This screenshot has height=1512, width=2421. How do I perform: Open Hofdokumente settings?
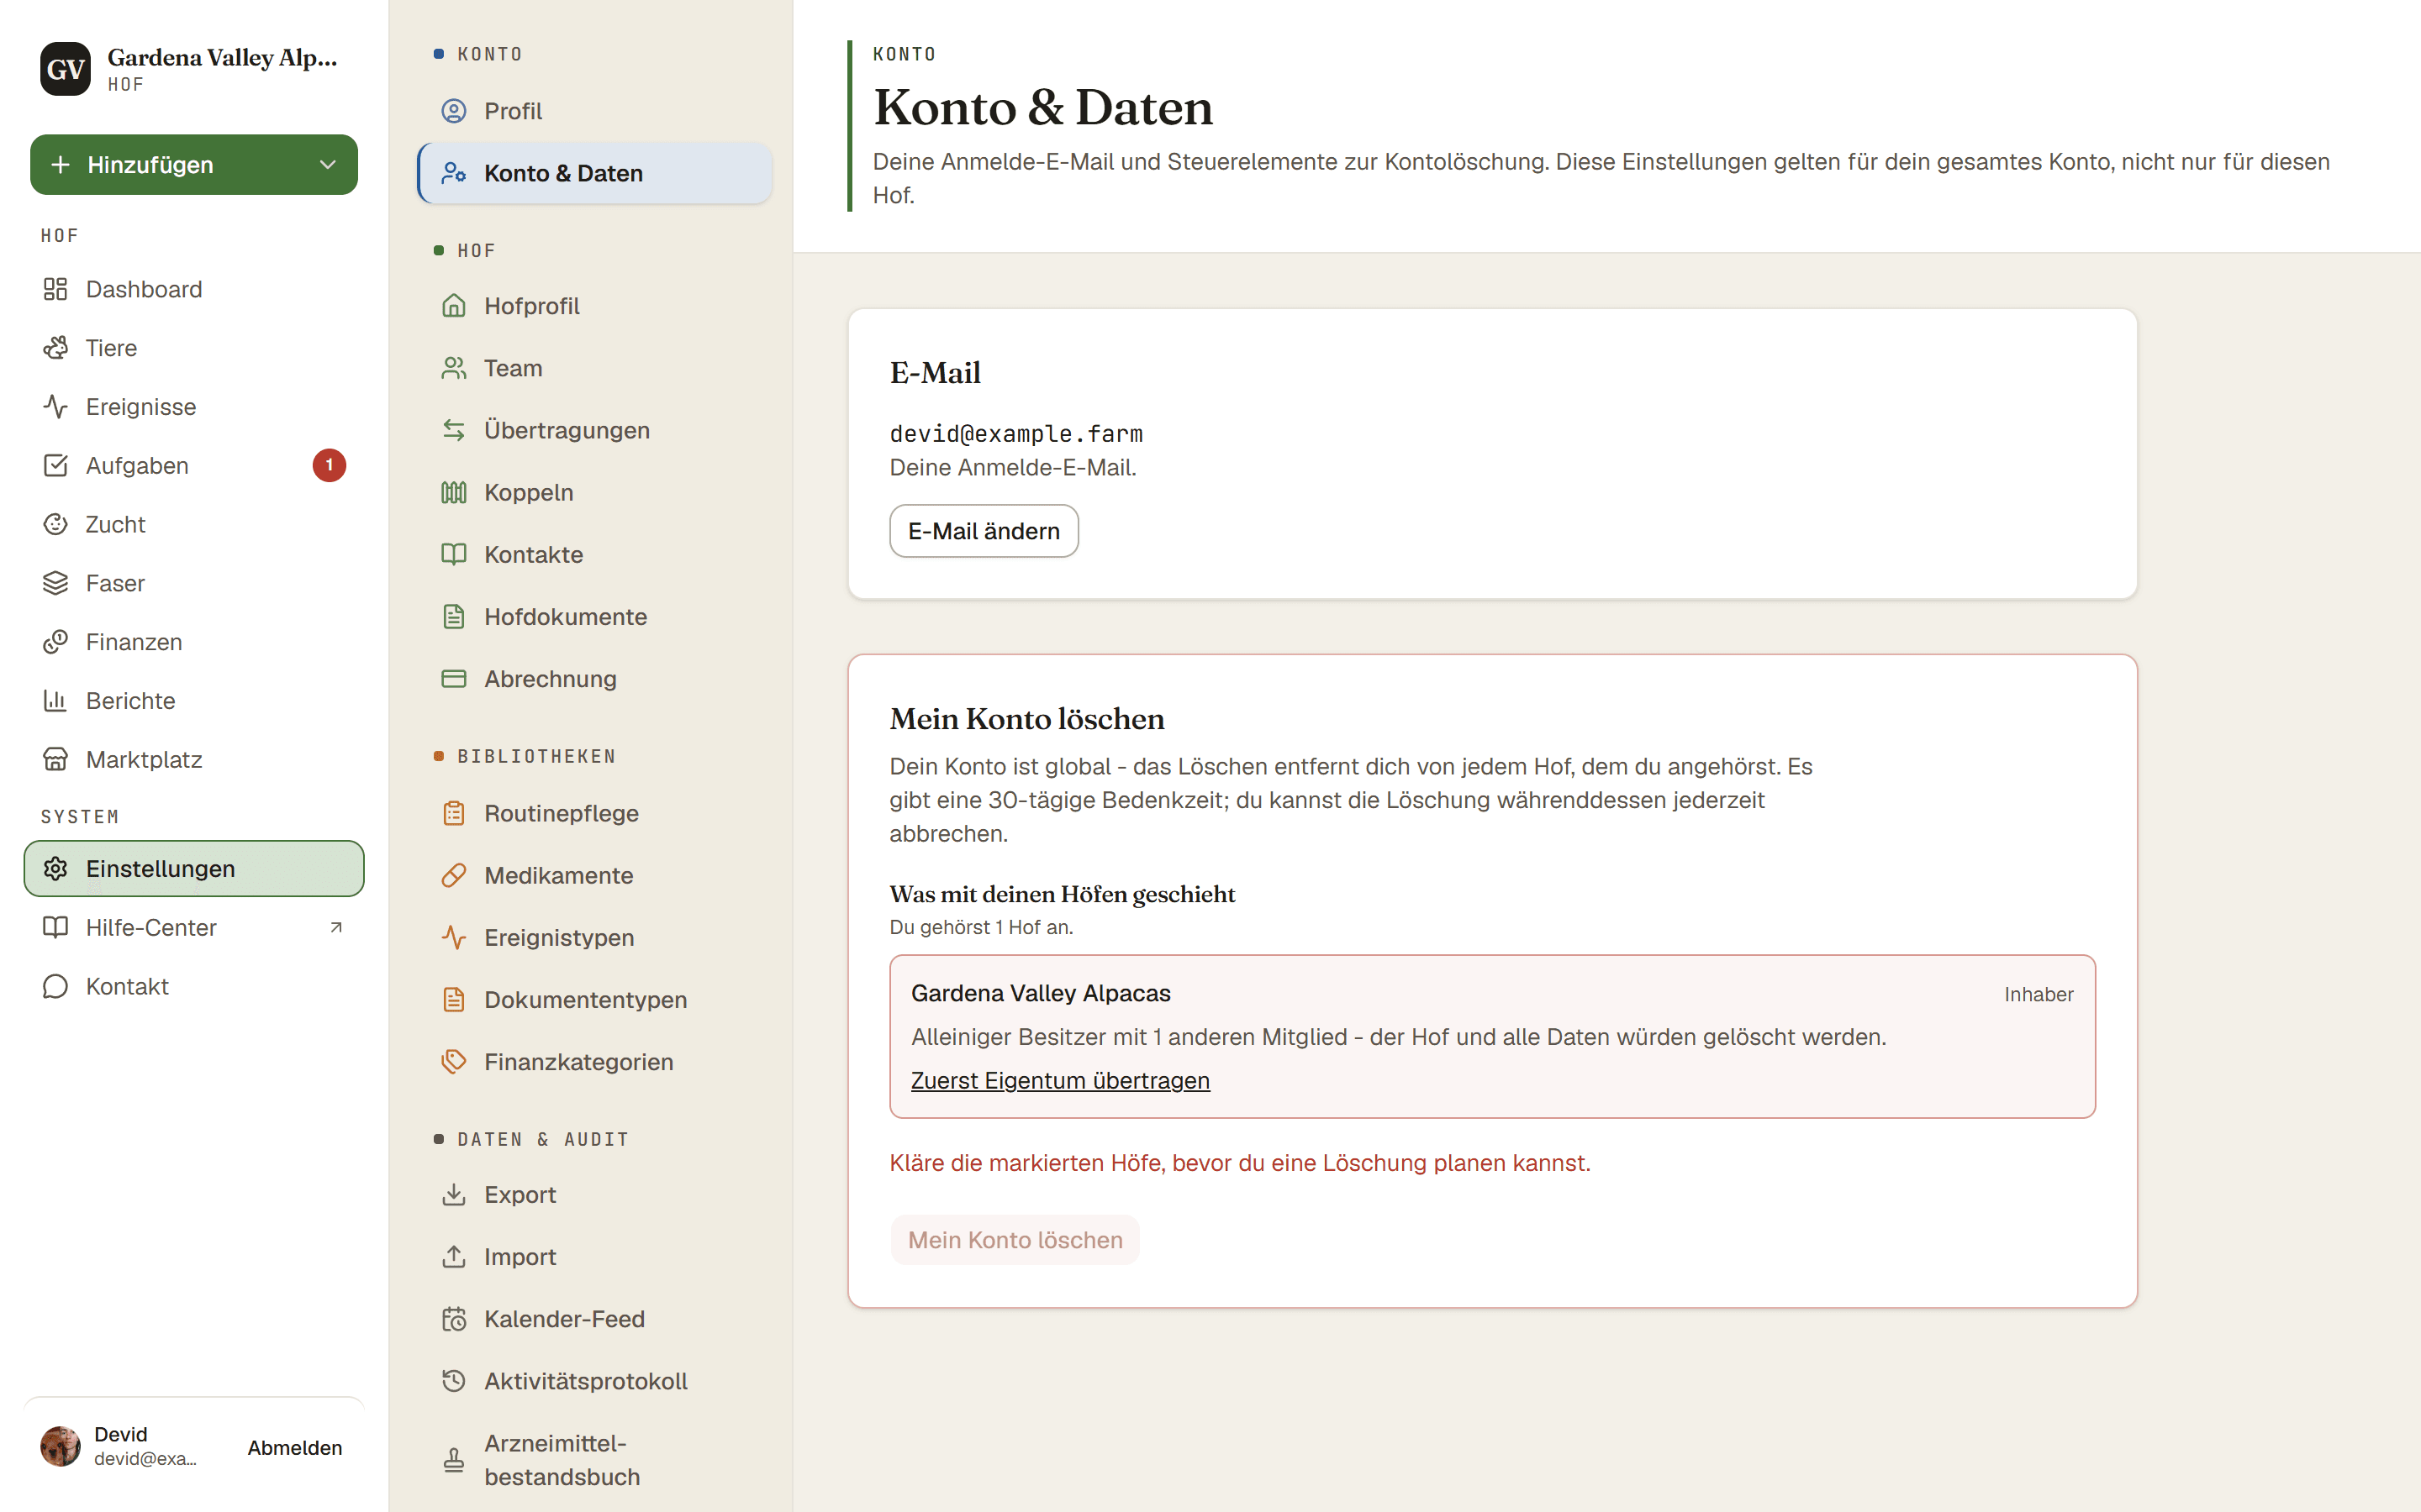[594, 617]
